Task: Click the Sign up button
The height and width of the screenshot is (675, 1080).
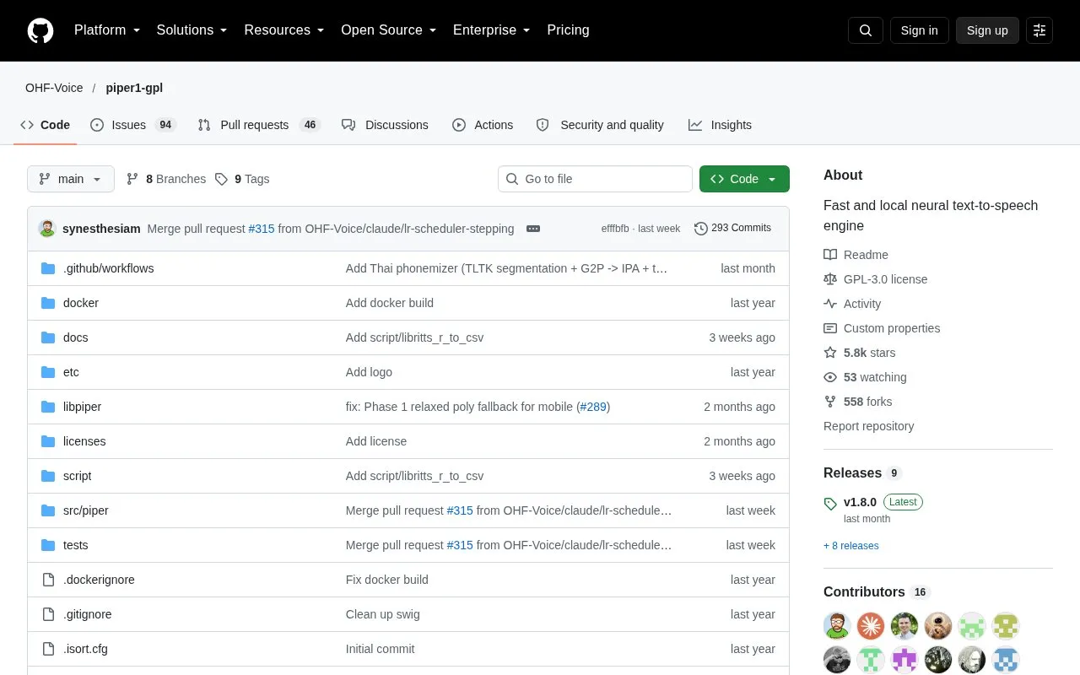Action: click(x=987, y=30)
